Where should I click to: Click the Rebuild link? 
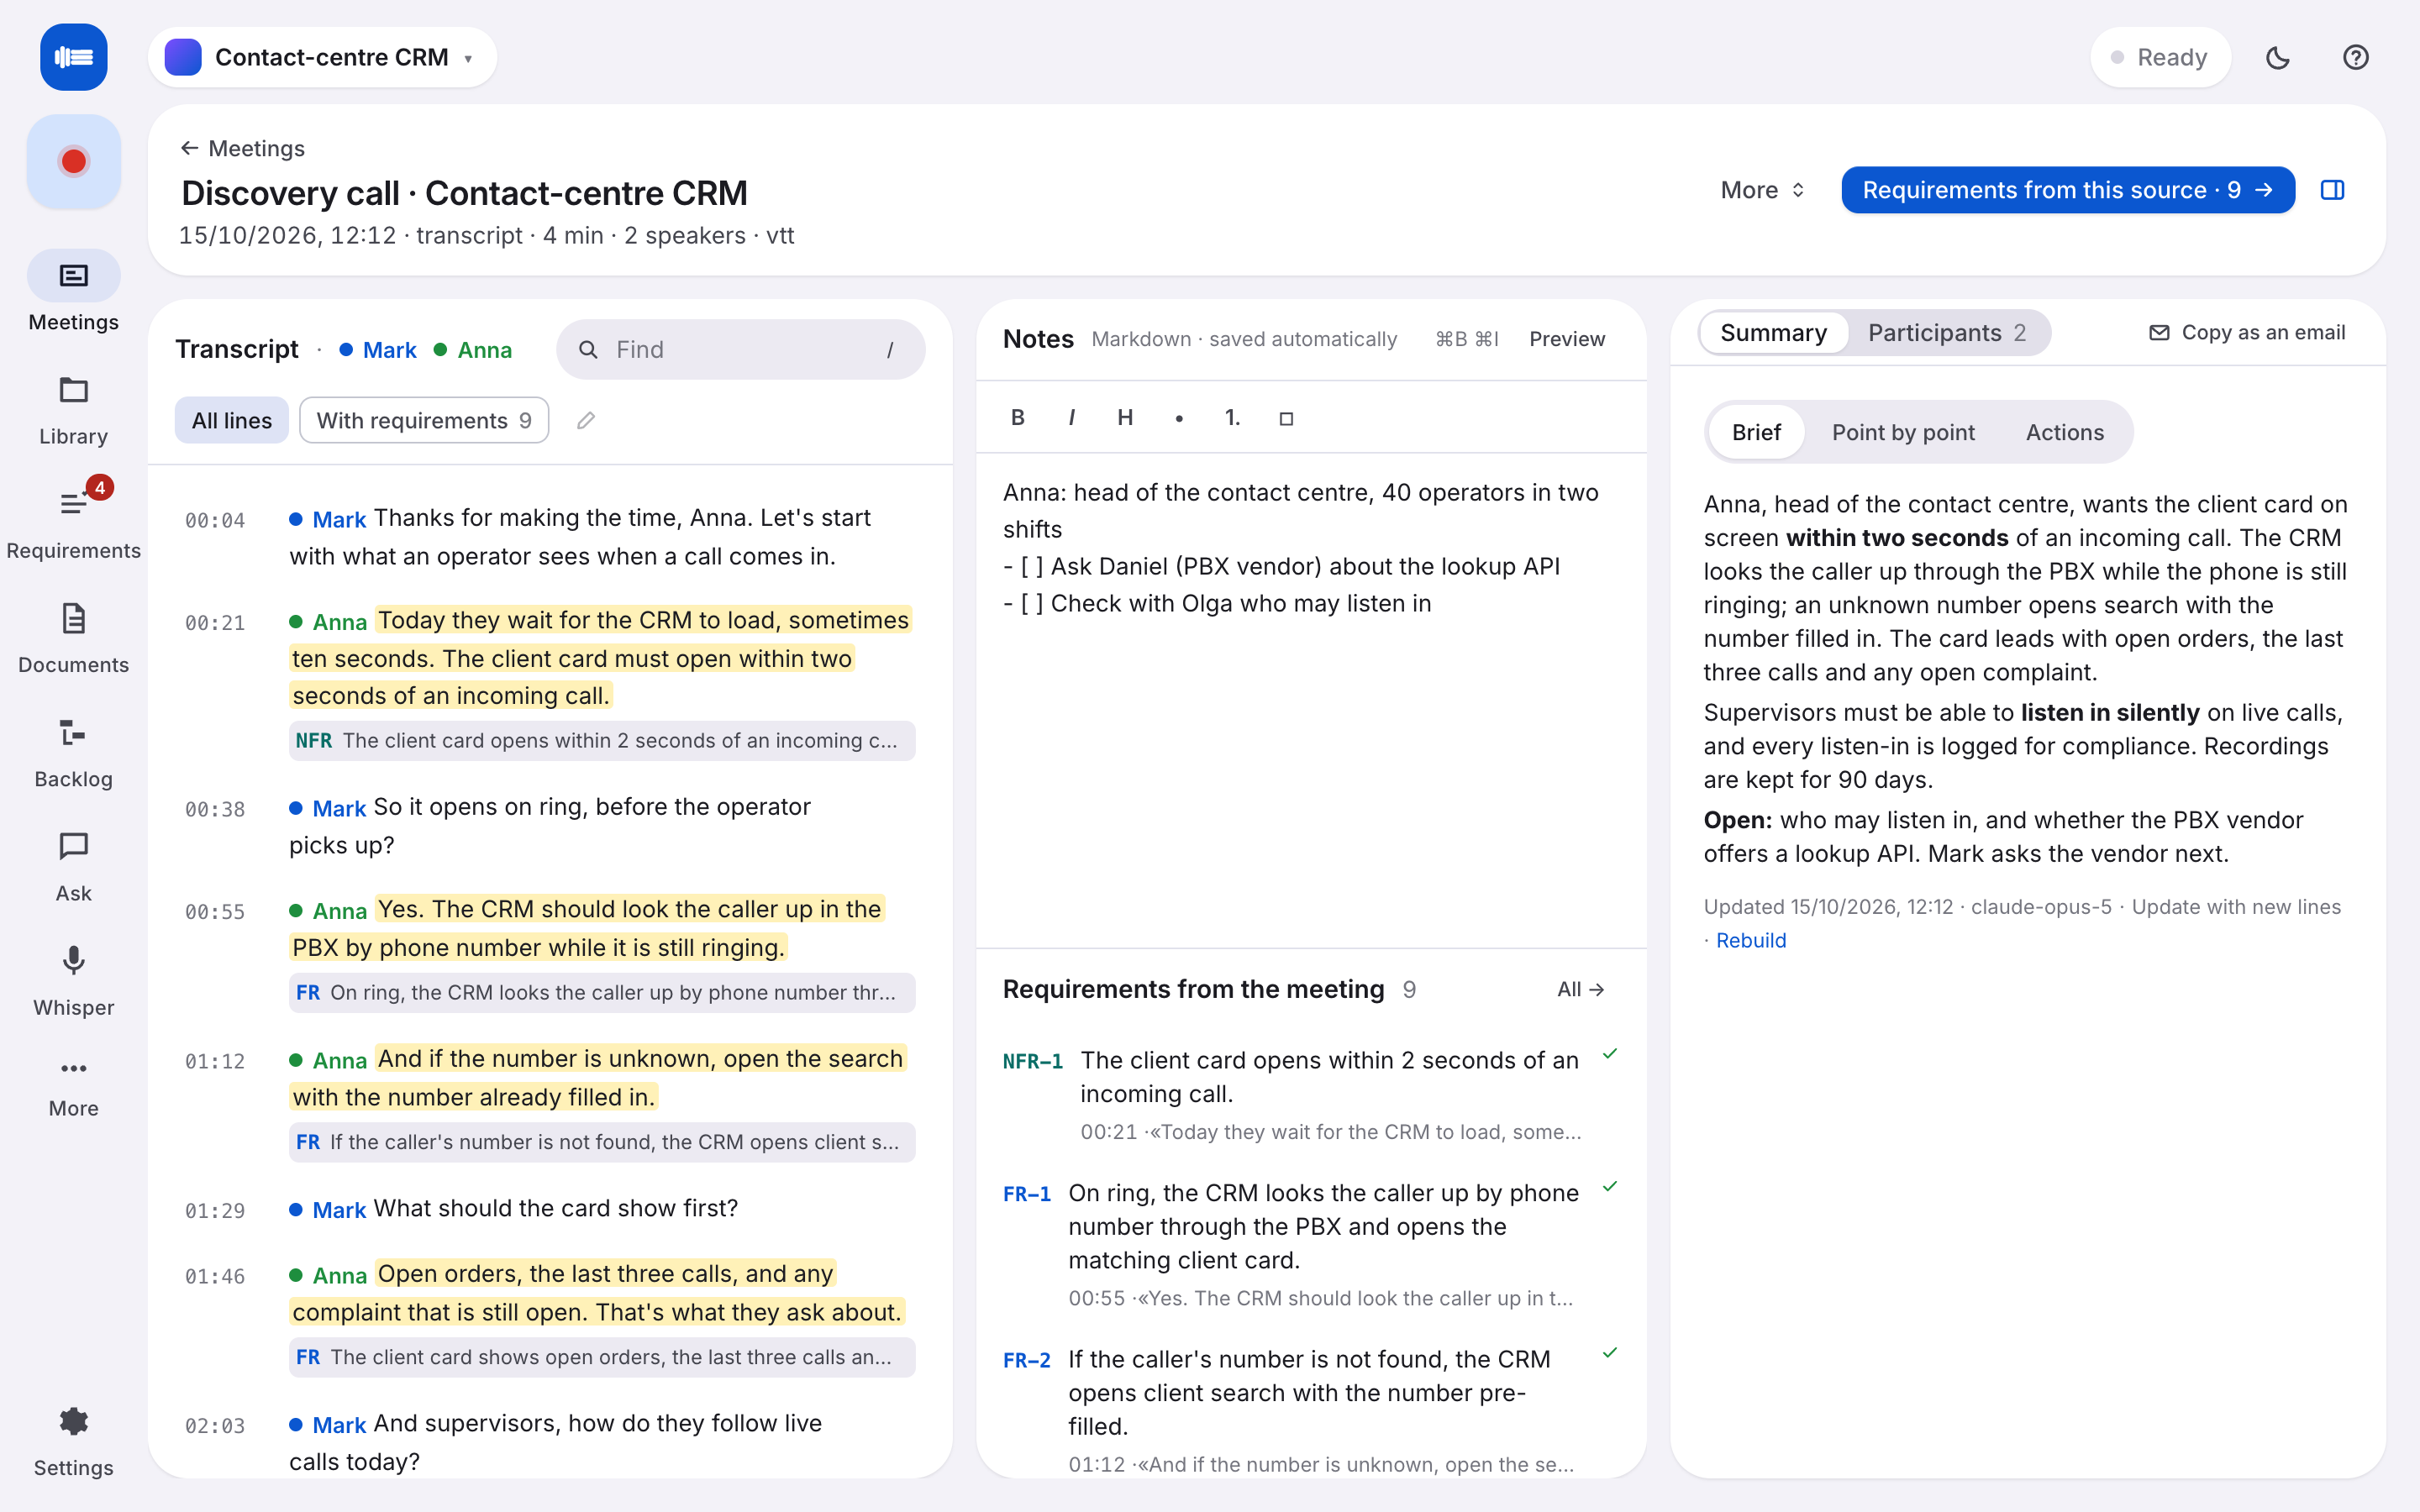click(x=1750, y=940)
